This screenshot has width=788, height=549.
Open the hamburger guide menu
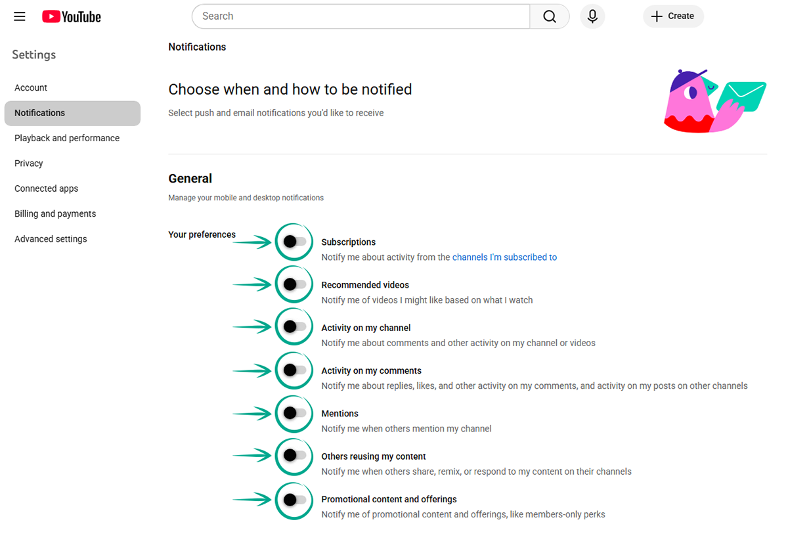click(20, 16)
